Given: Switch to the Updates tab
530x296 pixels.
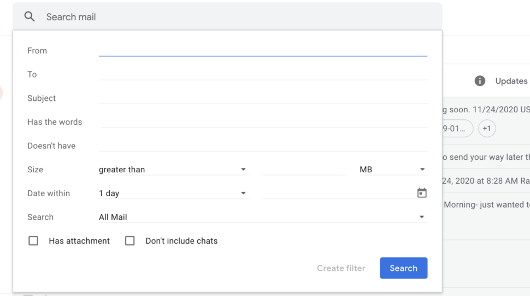Looking at the screenshot, I should tap(511, 81).
